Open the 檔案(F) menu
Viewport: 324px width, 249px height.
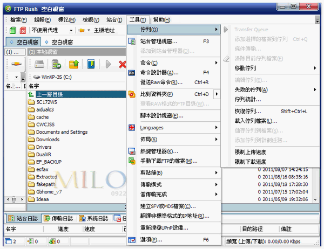tap(18, 20)
